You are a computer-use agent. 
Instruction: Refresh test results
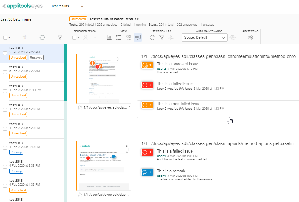coord(152,38)
